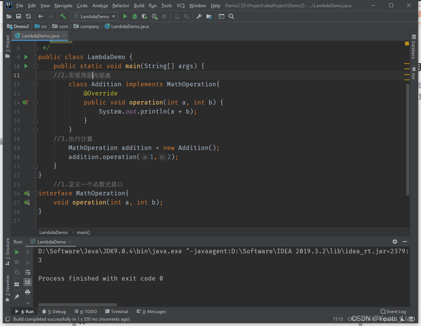Open the Navigate menu

point(63,6)
